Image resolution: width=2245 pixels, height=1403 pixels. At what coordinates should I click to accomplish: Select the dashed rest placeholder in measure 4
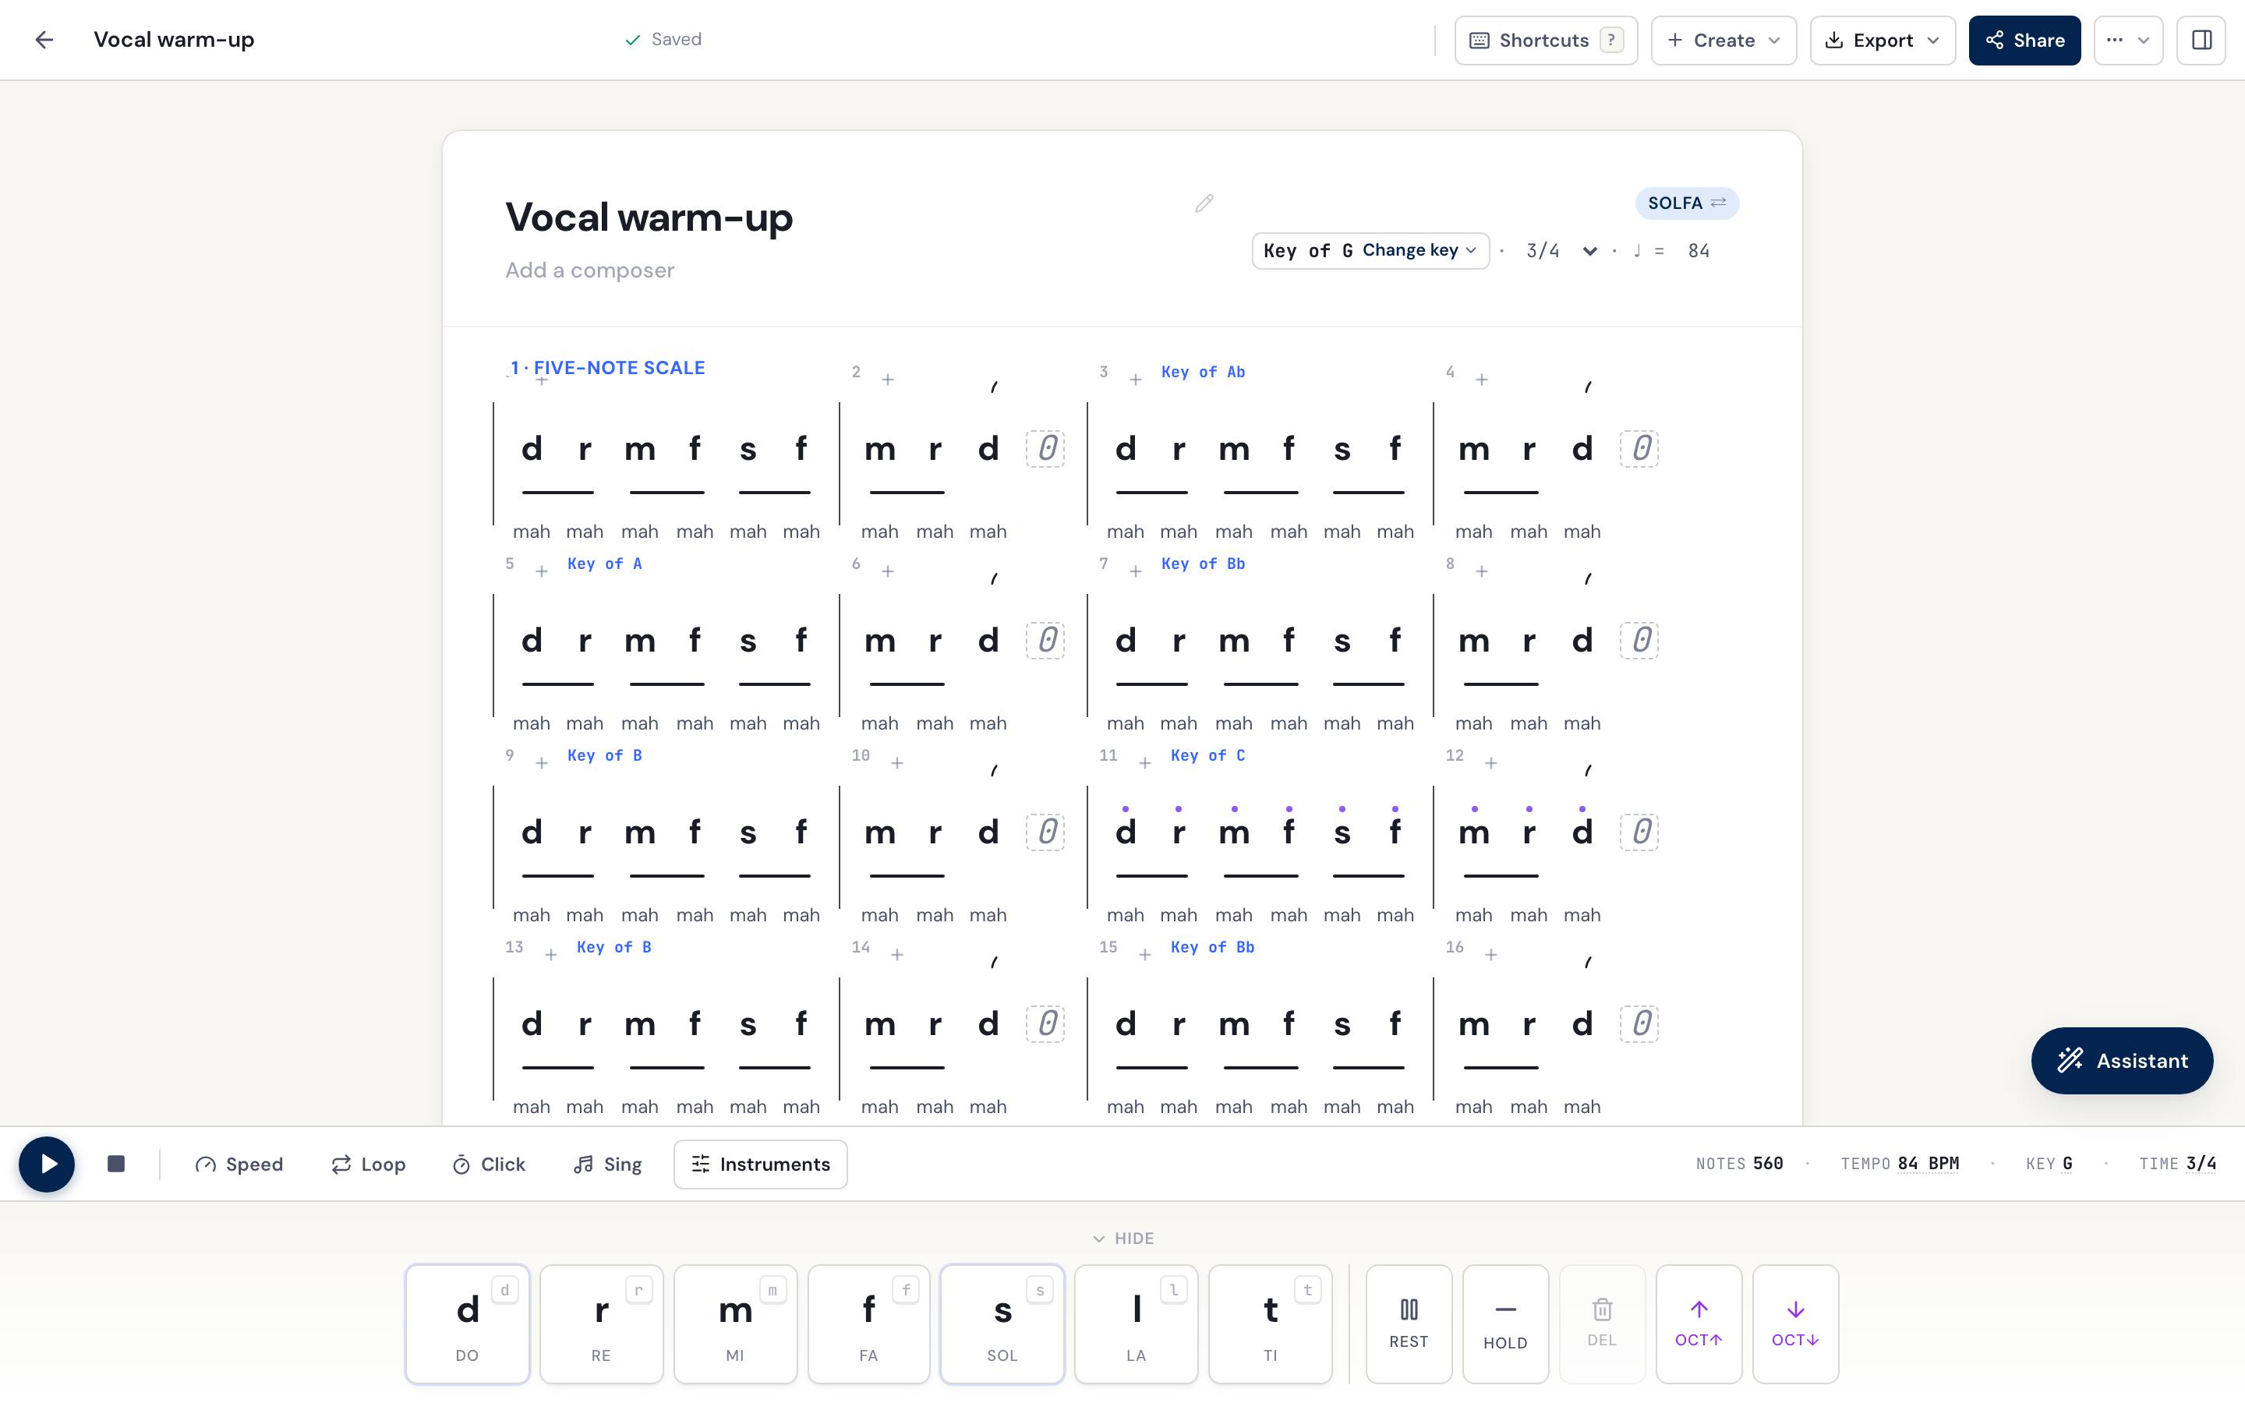coord(1639,449)
